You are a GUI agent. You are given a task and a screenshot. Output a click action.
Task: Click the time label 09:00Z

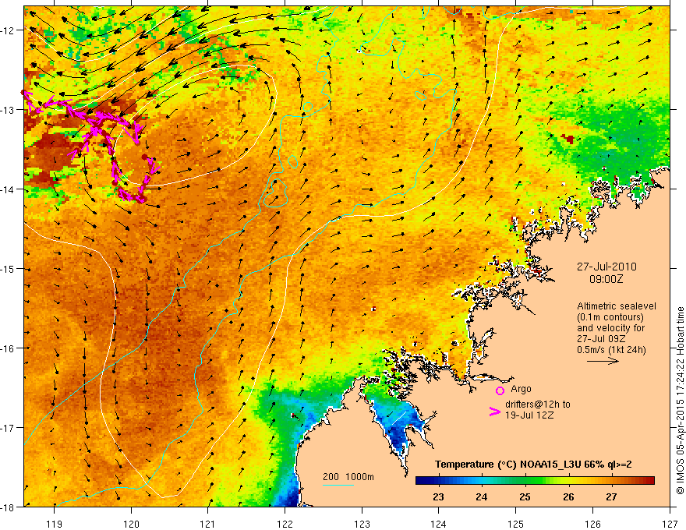click(x=606, y=279)
